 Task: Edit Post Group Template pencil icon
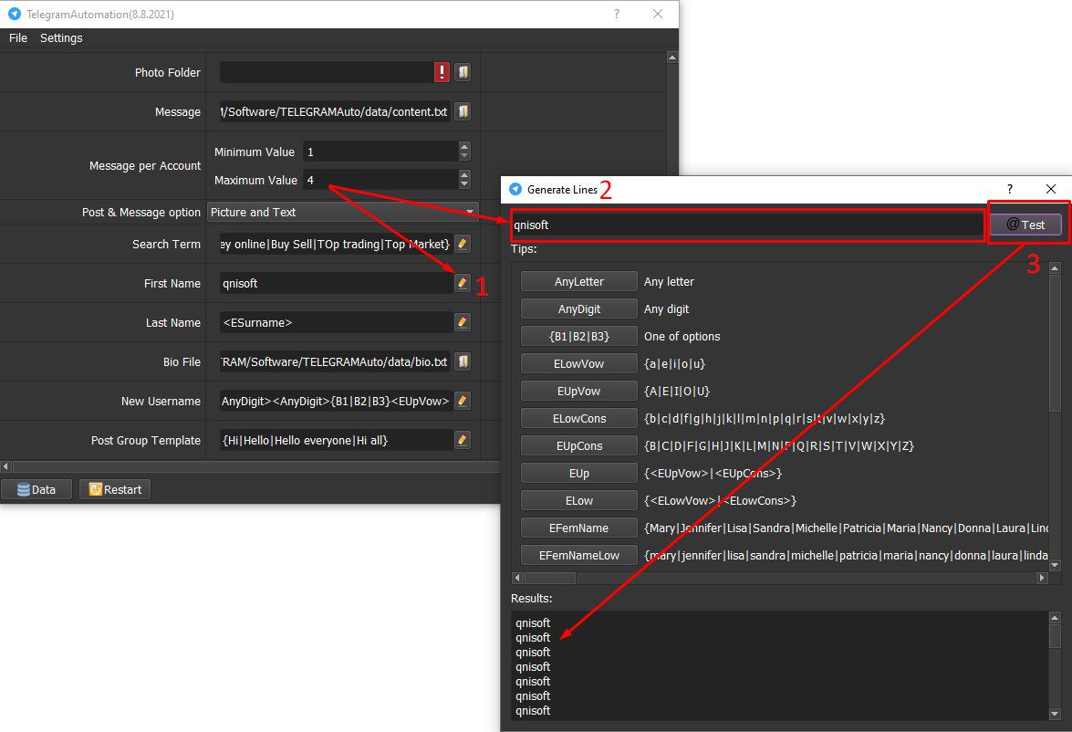tap(463, 440)
